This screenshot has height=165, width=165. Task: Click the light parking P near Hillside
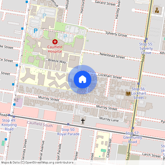tap(44, 16)
